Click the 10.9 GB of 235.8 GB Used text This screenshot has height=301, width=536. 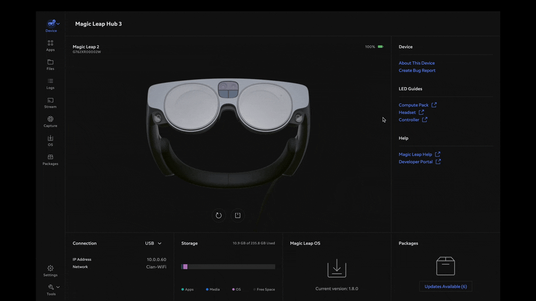(253, 244)
